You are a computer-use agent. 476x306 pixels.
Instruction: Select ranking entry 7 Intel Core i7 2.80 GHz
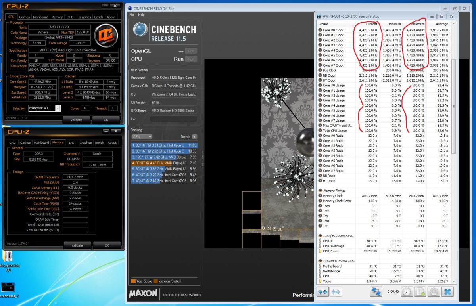pyautogui.click(x=164, y=181)
